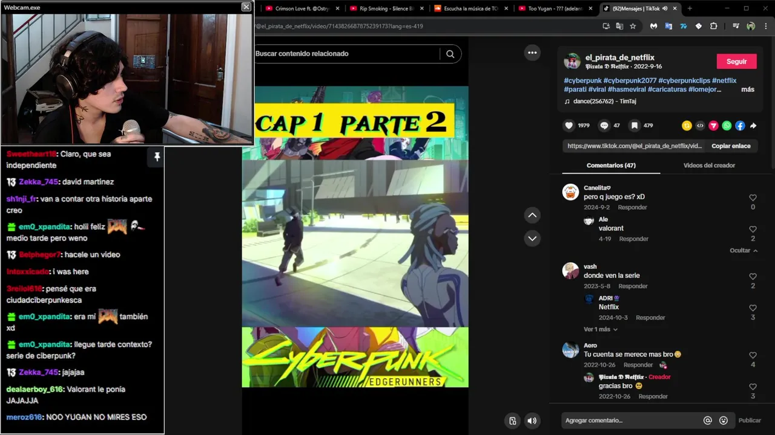Reply to Canelita's comment via 'Responder'
The width and height of the screenshot is (775, 435).
(x=632, y=207)
